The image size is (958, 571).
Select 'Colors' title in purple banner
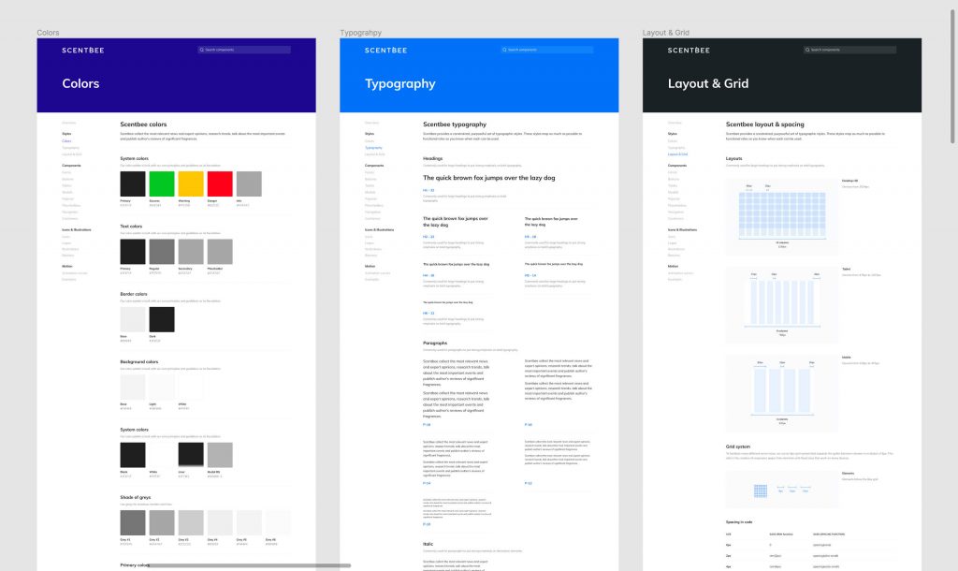tap(80, 83)
